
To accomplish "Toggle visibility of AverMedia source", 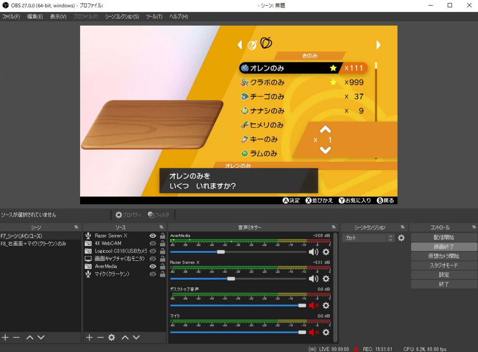I will 153,266.
